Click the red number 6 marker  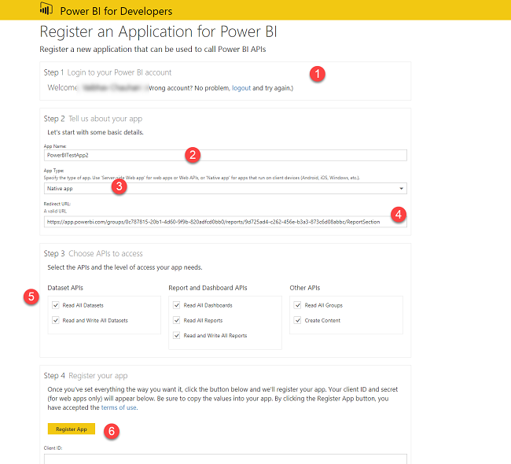(x=112, y=430)
